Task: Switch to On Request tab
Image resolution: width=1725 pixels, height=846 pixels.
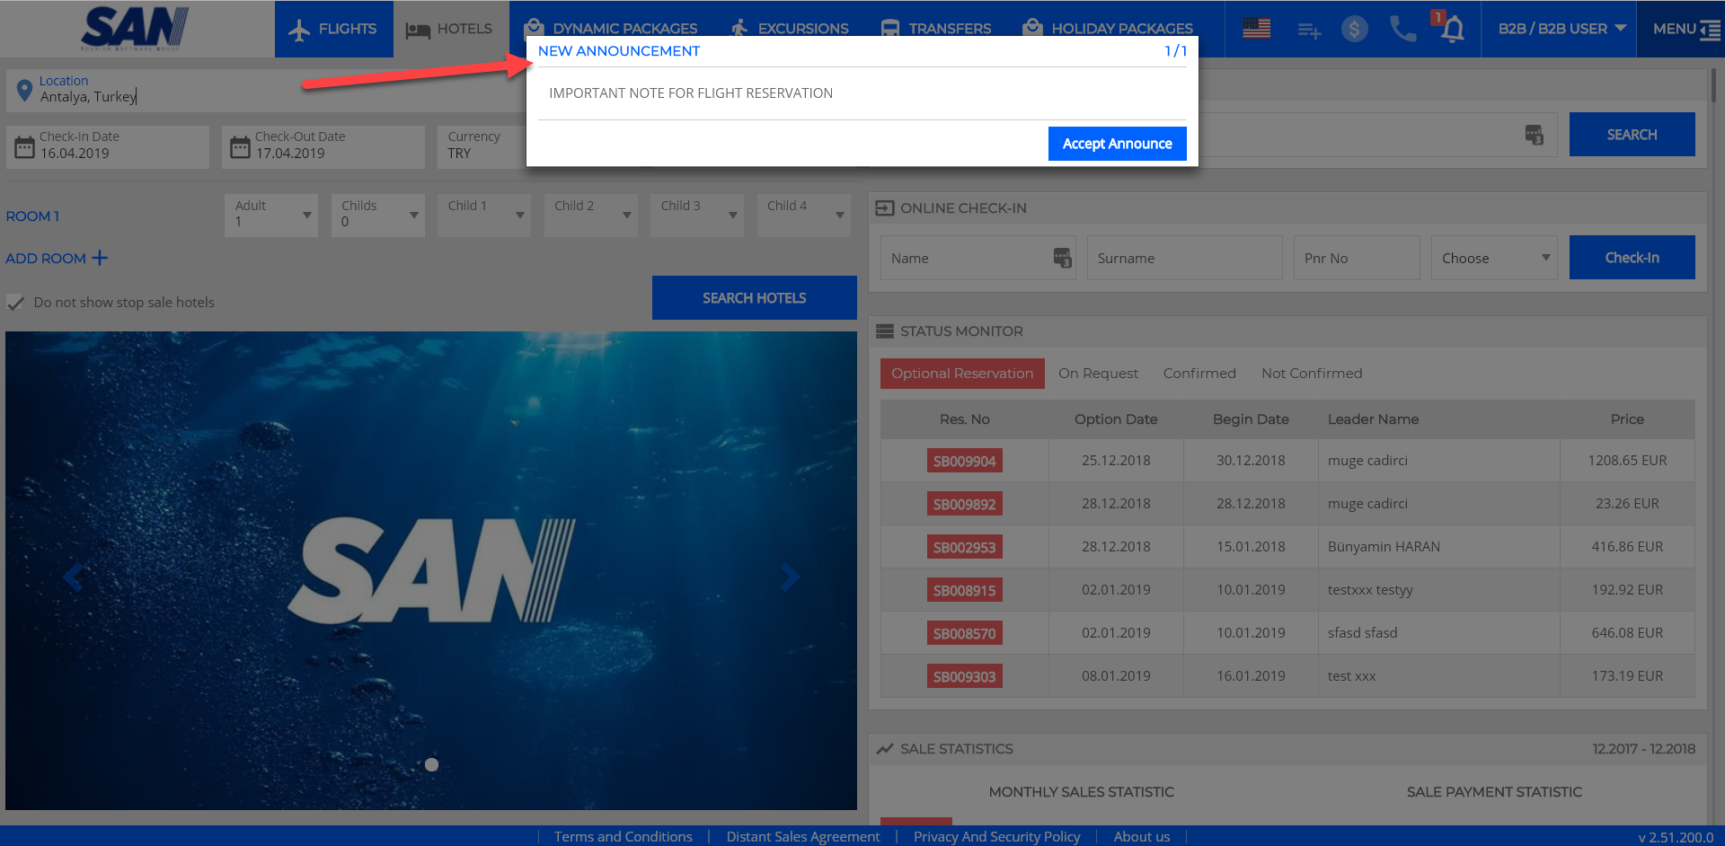Action: tap(1098, 374)
